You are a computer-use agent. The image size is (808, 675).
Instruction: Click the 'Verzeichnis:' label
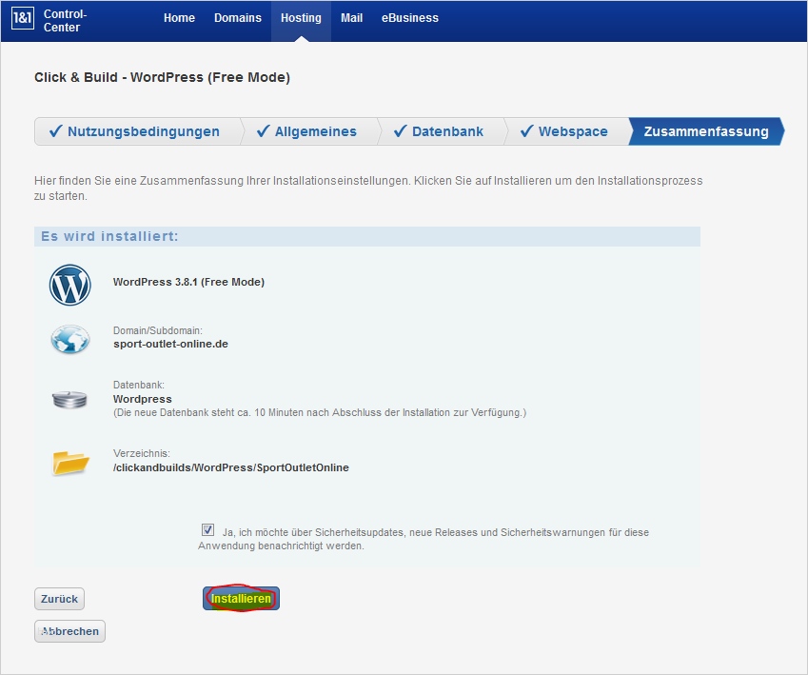pos(141,453)
